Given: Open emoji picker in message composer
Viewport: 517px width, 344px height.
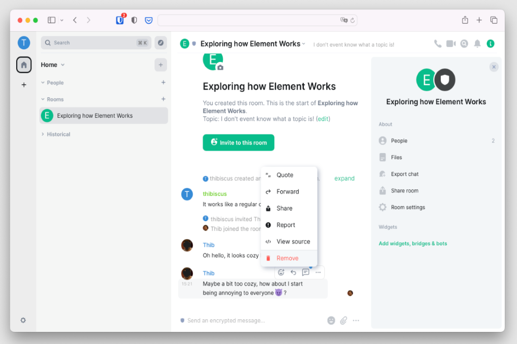Looking at the screenshot, I should click(x=331, y=320).
